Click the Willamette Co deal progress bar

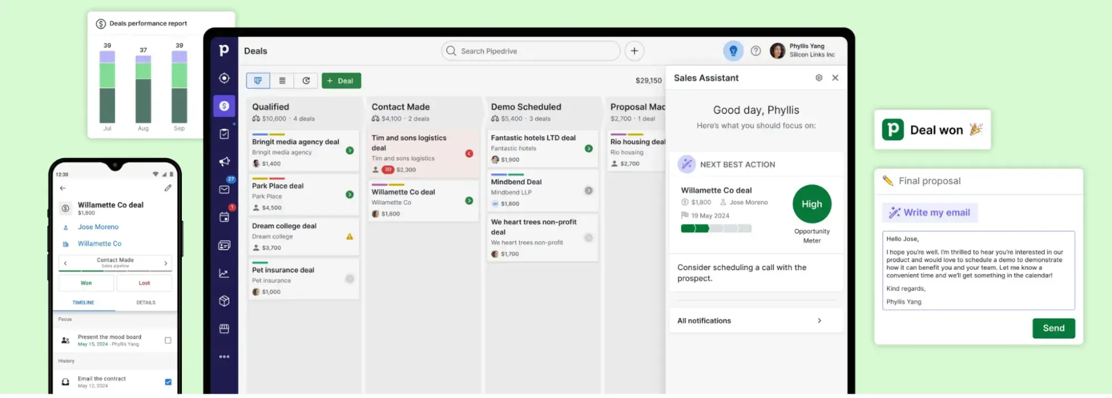click(715, 228)
